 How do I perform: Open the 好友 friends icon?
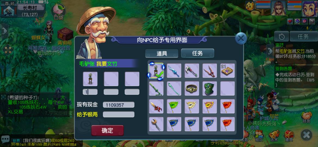(x=306, y=117)
